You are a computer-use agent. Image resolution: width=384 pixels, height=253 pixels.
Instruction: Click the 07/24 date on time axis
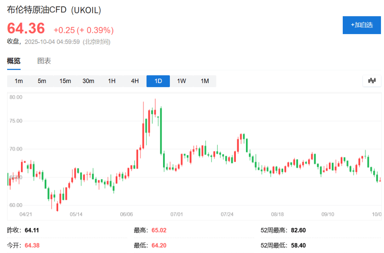click(227, 214)
